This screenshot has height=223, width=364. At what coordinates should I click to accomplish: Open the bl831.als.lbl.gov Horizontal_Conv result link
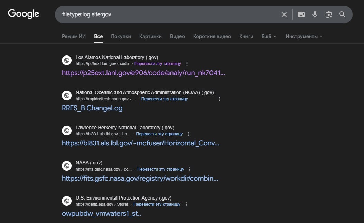click(x=140, y=143)
